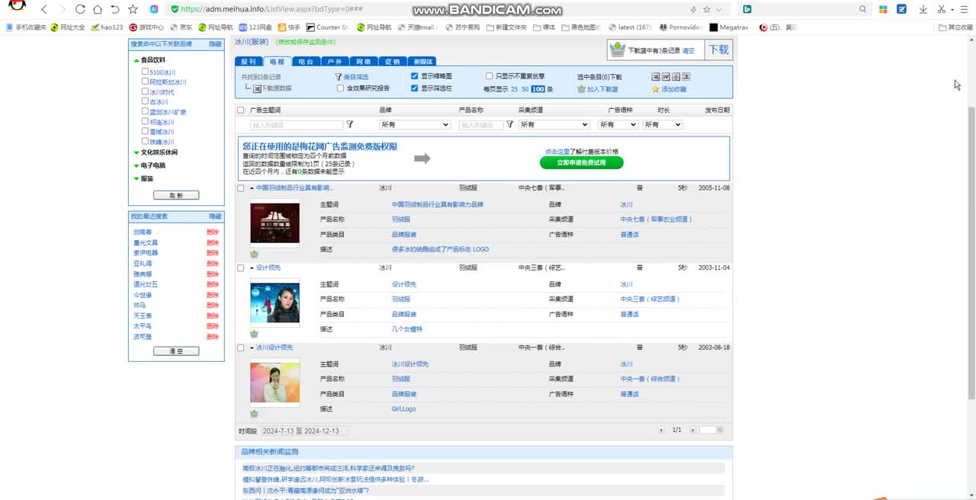Screen dimensions: 976x500
Task: Add 设计领先 record to basket via icon
Action: click(x=254, y=334)
